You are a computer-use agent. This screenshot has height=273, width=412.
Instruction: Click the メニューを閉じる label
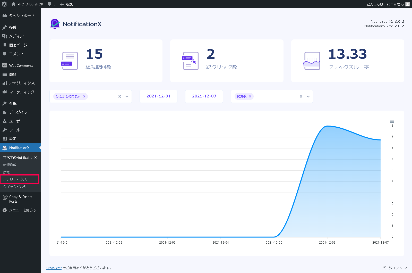tap(23, 210)
